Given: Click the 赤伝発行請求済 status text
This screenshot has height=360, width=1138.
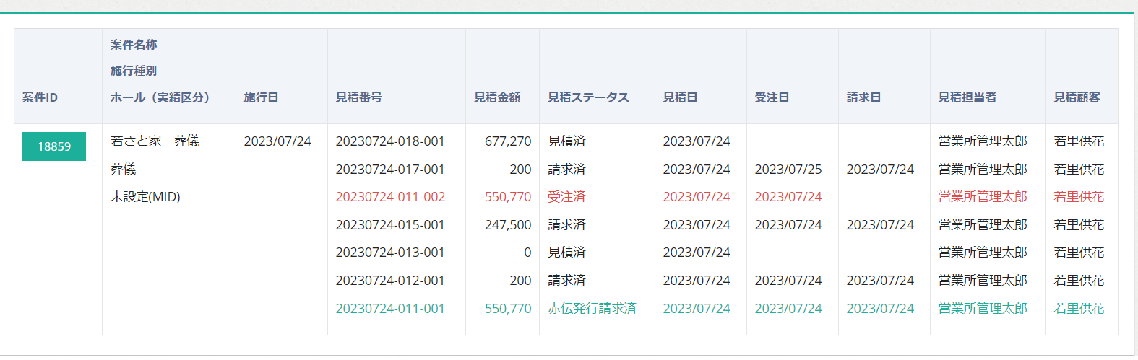Looking at the screenshot, I should click(x=592, y=309).
